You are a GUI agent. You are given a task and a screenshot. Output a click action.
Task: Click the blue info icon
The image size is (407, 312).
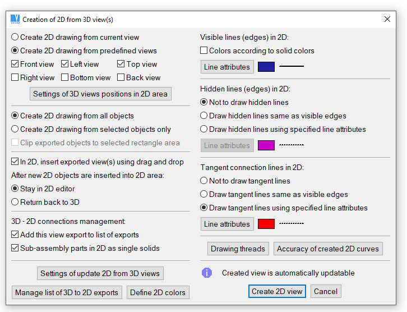pyautogui.click(x=207, y=273)
